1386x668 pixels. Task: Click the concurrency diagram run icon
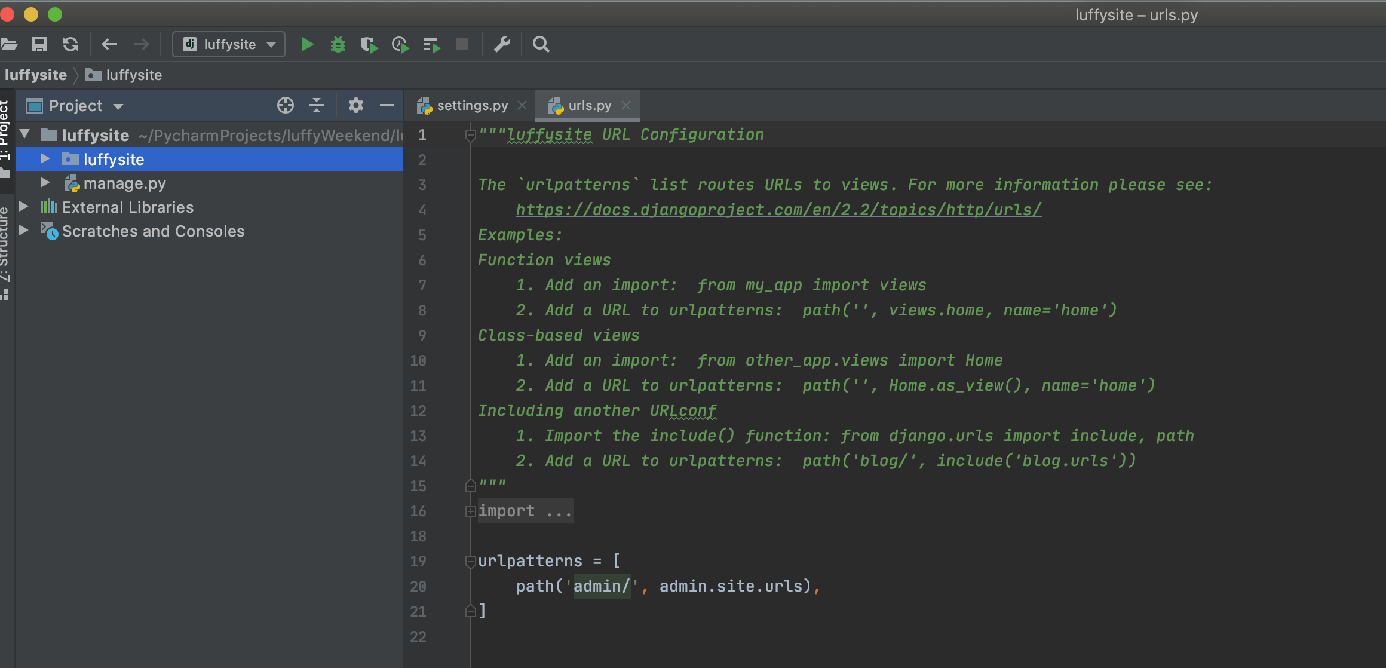coord(431,45)
